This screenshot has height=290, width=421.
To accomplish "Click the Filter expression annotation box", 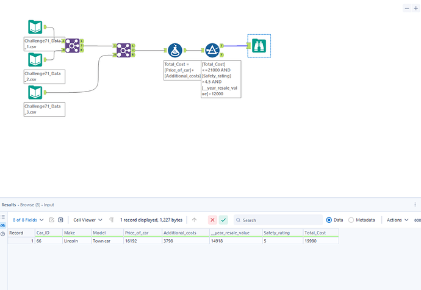I will click(221, 79).
